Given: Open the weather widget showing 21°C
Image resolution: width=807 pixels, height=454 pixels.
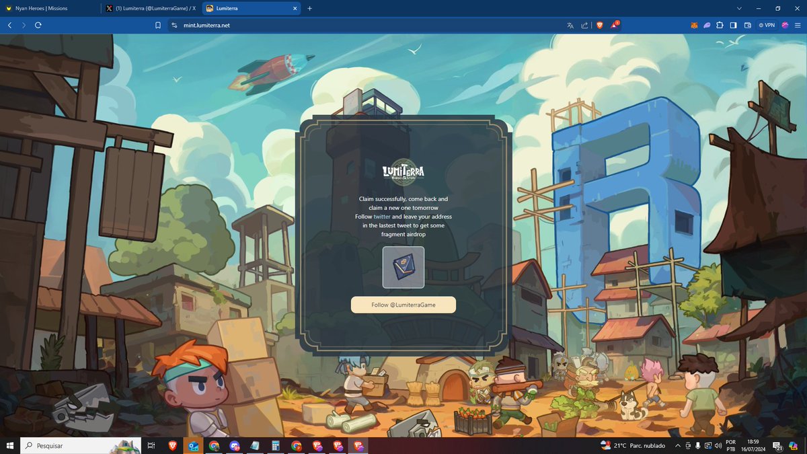Looking at the screenshot, I should pos(632,445).
